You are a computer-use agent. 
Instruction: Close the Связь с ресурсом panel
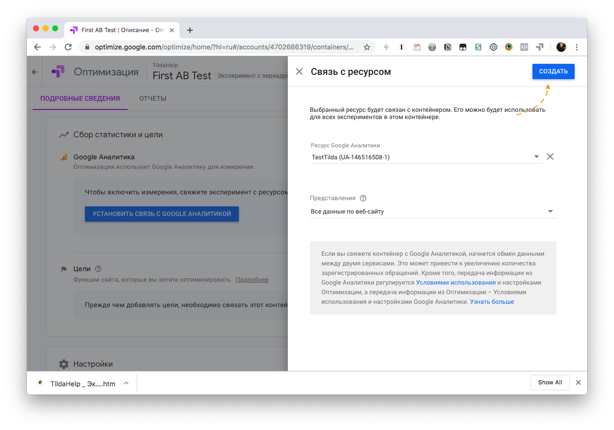299,72
